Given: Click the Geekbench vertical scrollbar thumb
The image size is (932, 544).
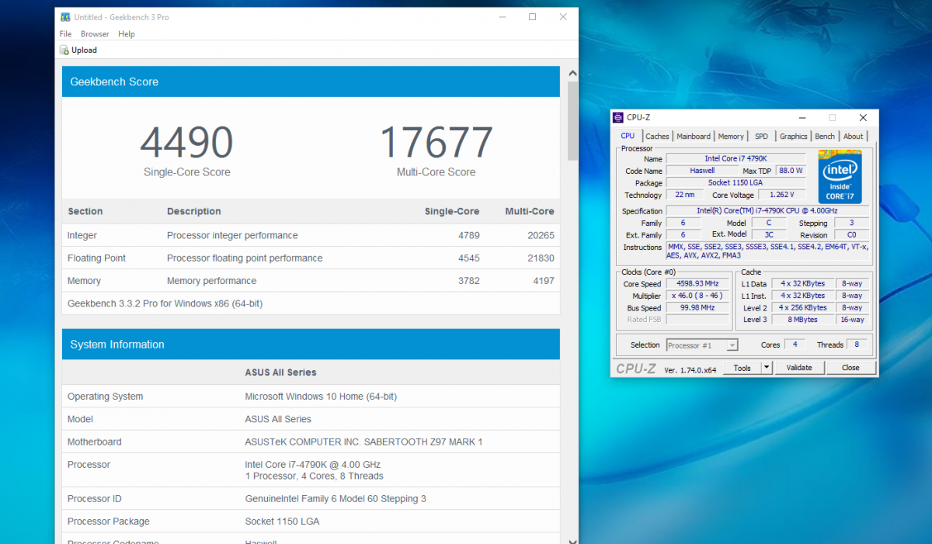Looking at the screenshot, I should click(x=572, y=120).
